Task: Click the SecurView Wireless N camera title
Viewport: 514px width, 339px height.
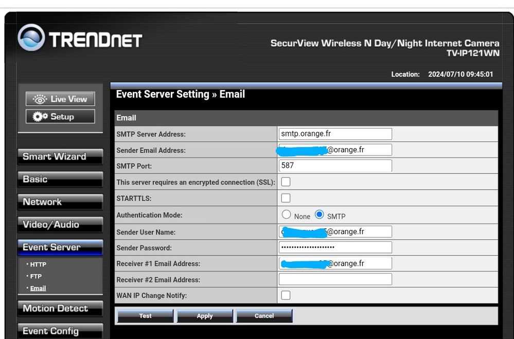Action: (x=385, y=43)
